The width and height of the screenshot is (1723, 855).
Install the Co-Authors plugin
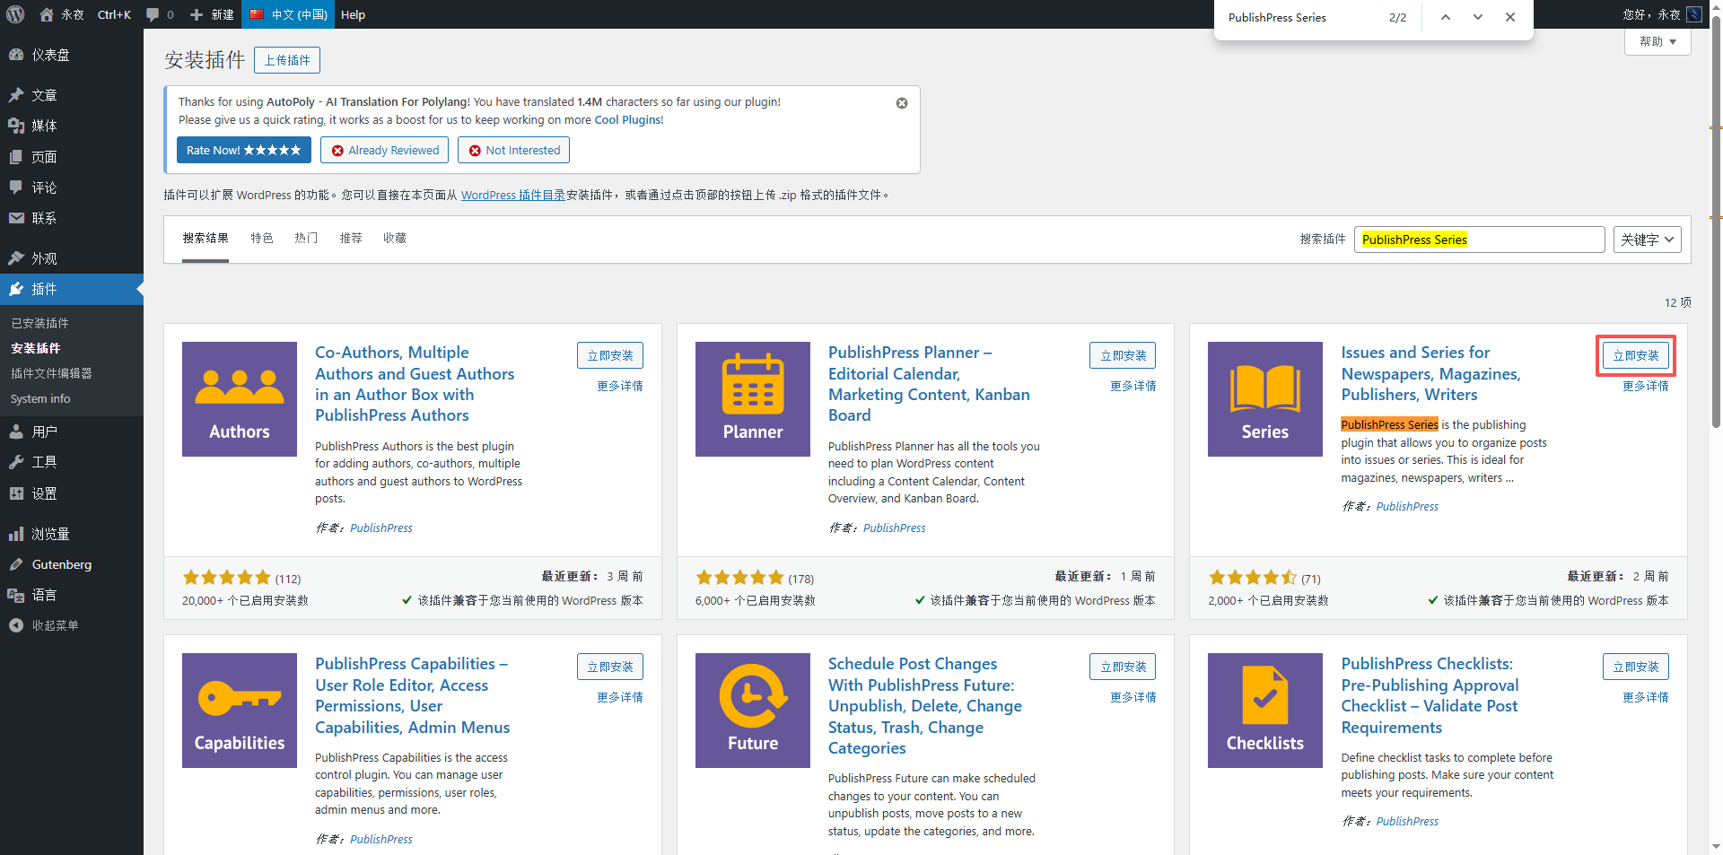tap(610, 355)
